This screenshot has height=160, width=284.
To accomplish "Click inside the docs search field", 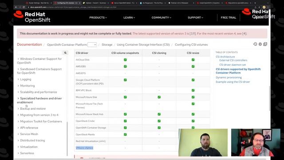I will click(39, 53).
